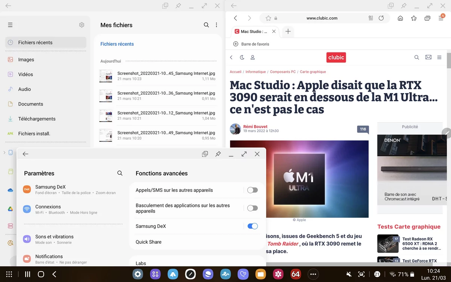Go back in the Paramètres window
The image size is (451, 282).
(26, 154)
